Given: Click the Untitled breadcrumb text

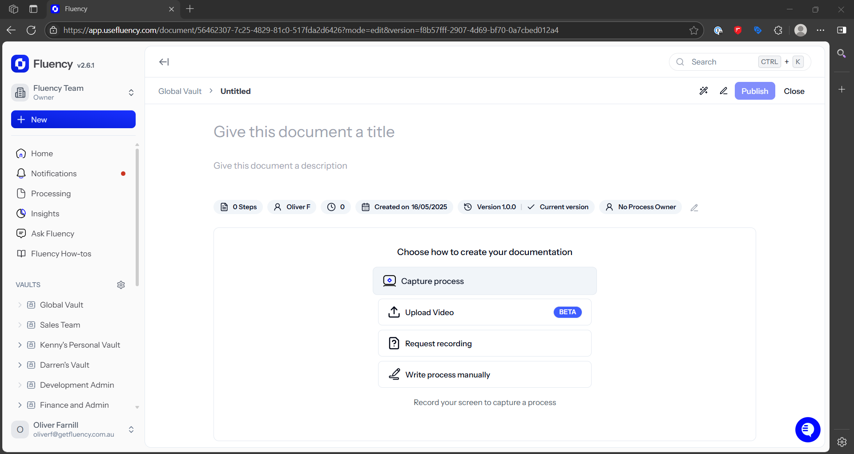Looking at the screenshot, I should coord(236,91).
